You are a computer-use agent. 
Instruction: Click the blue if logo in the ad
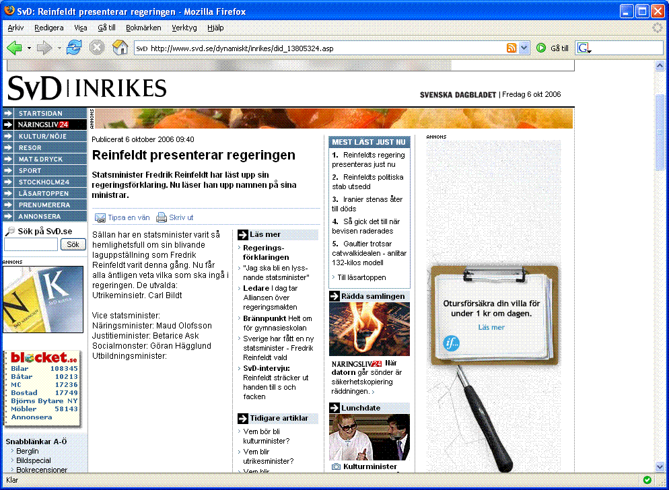click(452, 343)
